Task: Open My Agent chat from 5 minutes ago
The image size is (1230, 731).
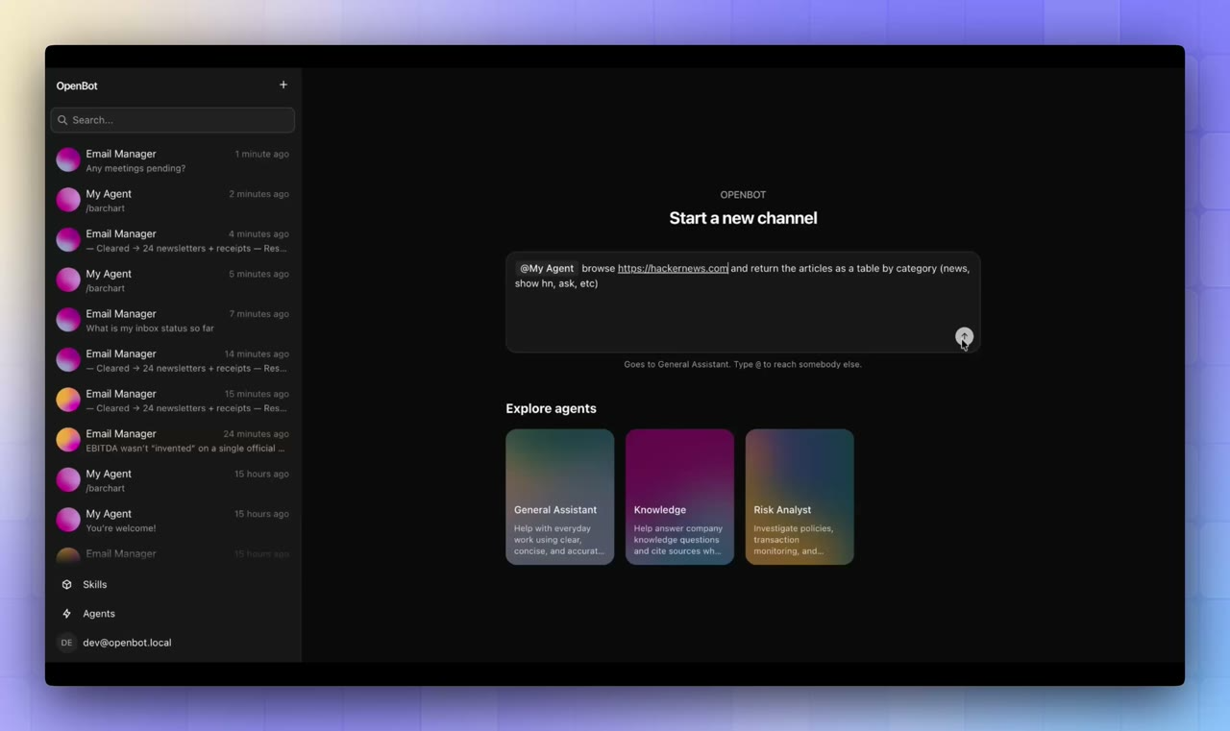Action: tap(173, 280)
